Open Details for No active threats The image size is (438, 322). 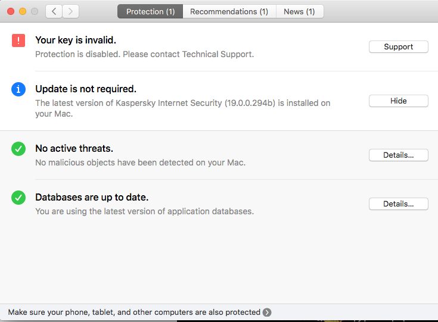point(398,155)
